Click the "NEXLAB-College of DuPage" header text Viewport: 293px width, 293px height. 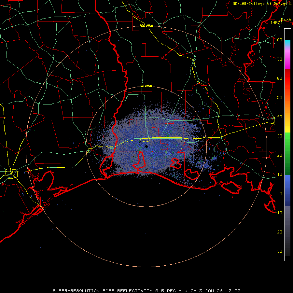(259, 4)
